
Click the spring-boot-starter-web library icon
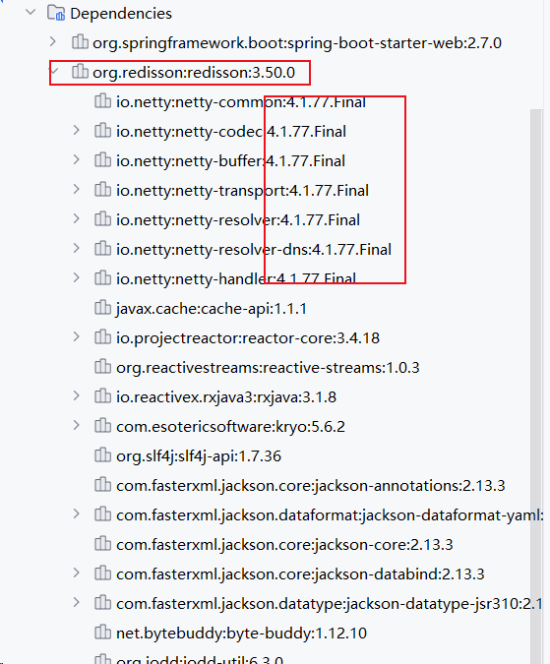80,42
